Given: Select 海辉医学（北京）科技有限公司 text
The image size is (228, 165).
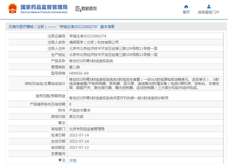Looking at the screenshot, I should [94, 42].
